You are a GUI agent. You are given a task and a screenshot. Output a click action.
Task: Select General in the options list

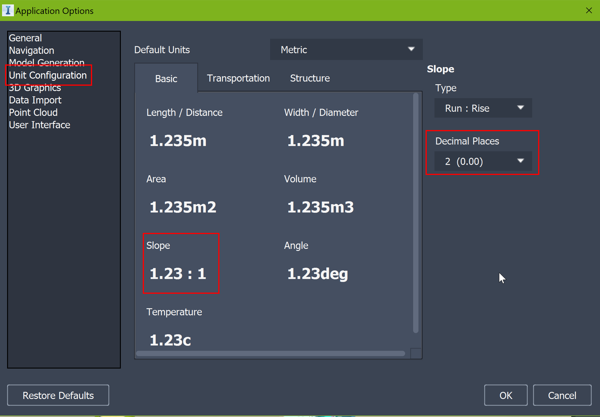click(x=25, y=38)
